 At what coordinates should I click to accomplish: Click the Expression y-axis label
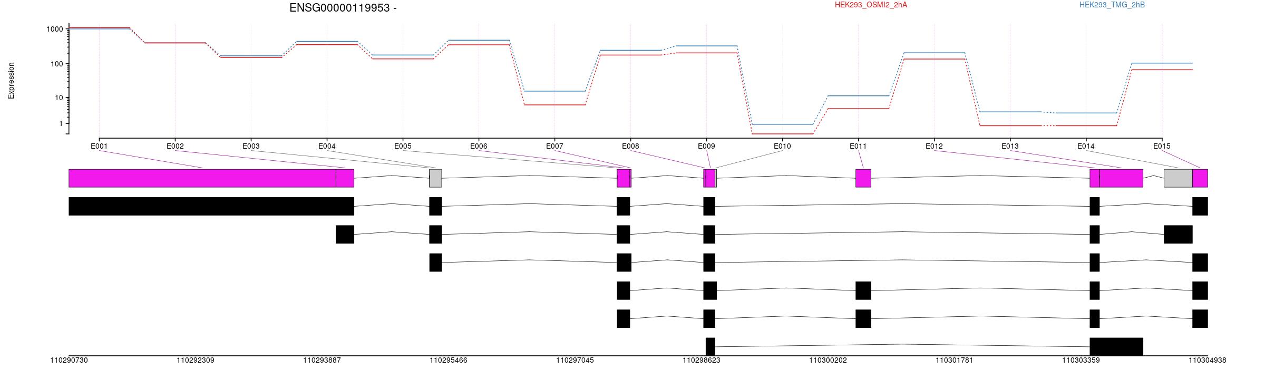(11, 81)
